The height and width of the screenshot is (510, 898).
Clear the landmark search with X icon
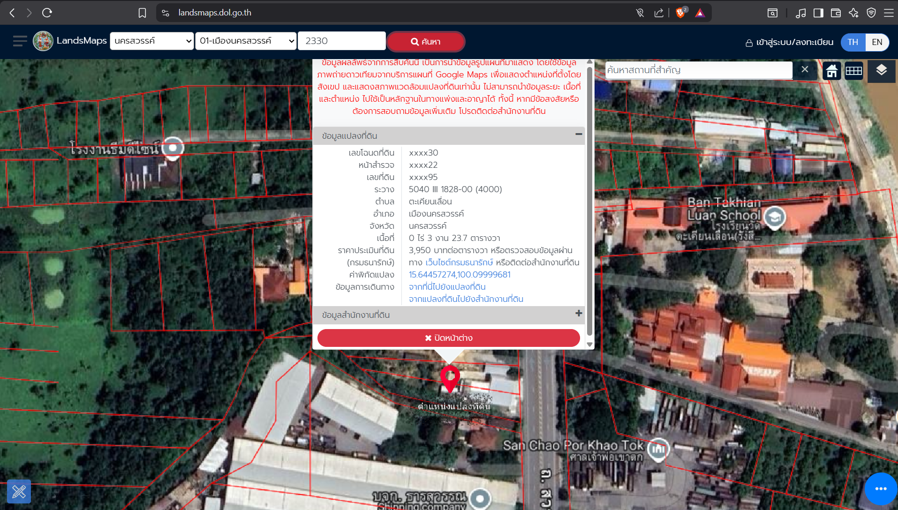(805, 69)
